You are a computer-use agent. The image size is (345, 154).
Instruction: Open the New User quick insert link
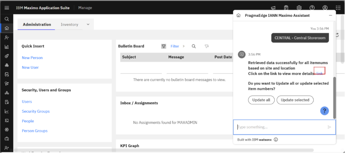pyautogui.click(x=30, y=67)
